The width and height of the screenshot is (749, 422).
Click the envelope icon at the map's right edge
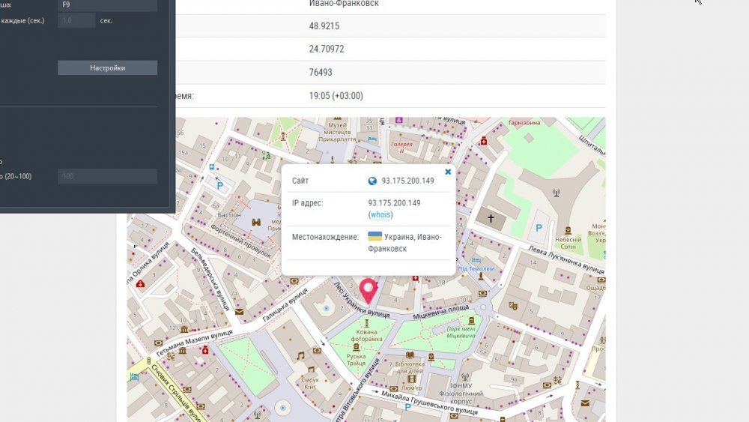click(585, 403)
